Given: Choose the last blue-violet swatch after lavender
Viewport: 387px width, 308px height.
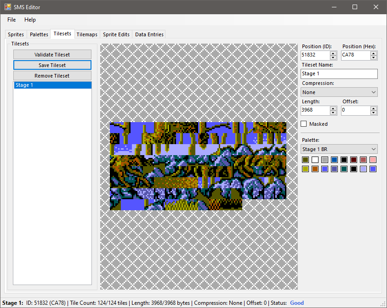Looking at the screenshot, I should tap(373, 169).
